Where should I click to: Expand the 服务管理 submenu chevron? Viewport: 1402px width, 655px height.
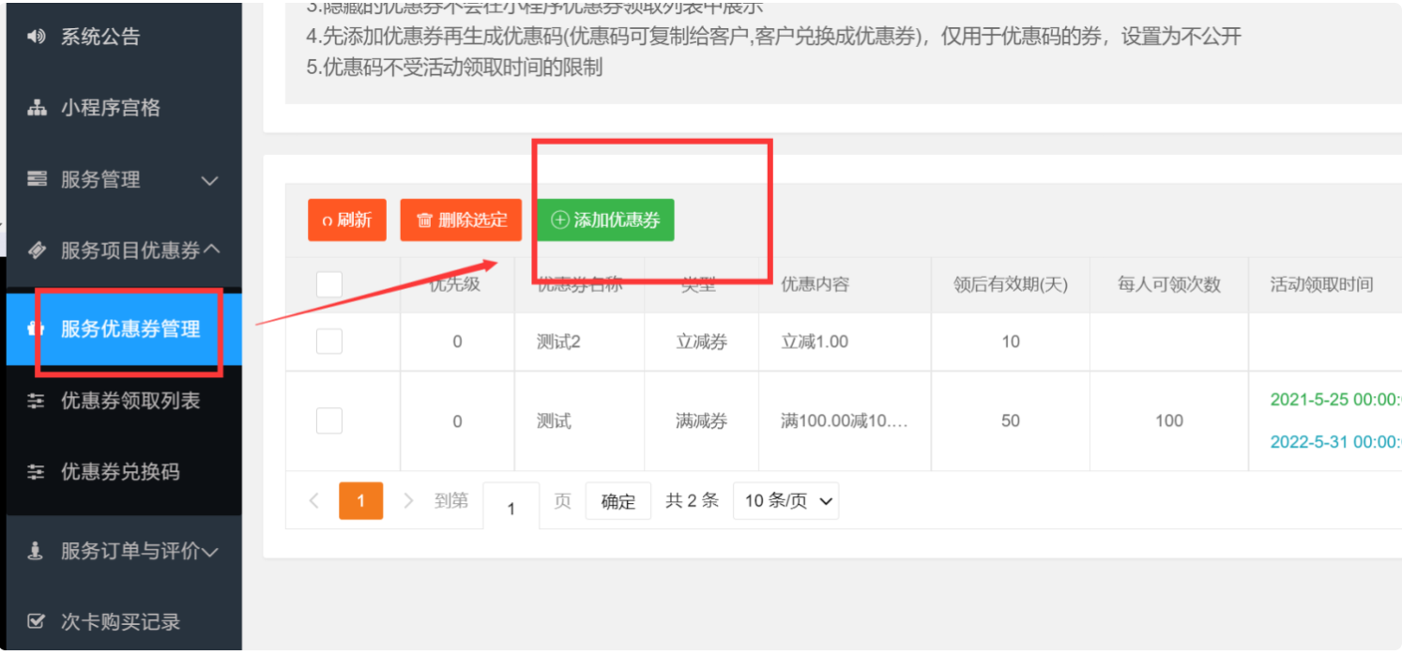pyautogui.click(x=210, y=180)
